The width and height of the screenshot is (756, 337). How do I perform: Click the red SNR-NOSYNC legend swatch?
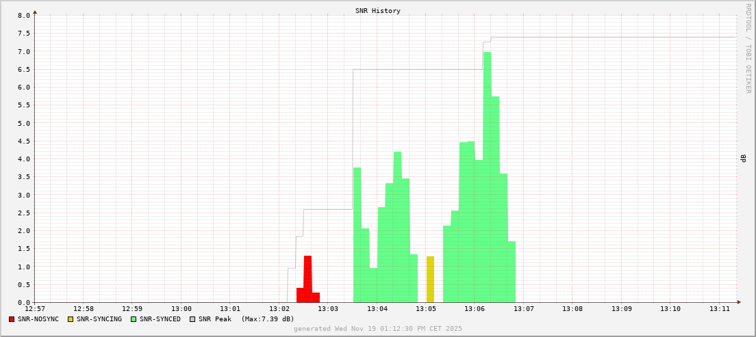[12, 319]
